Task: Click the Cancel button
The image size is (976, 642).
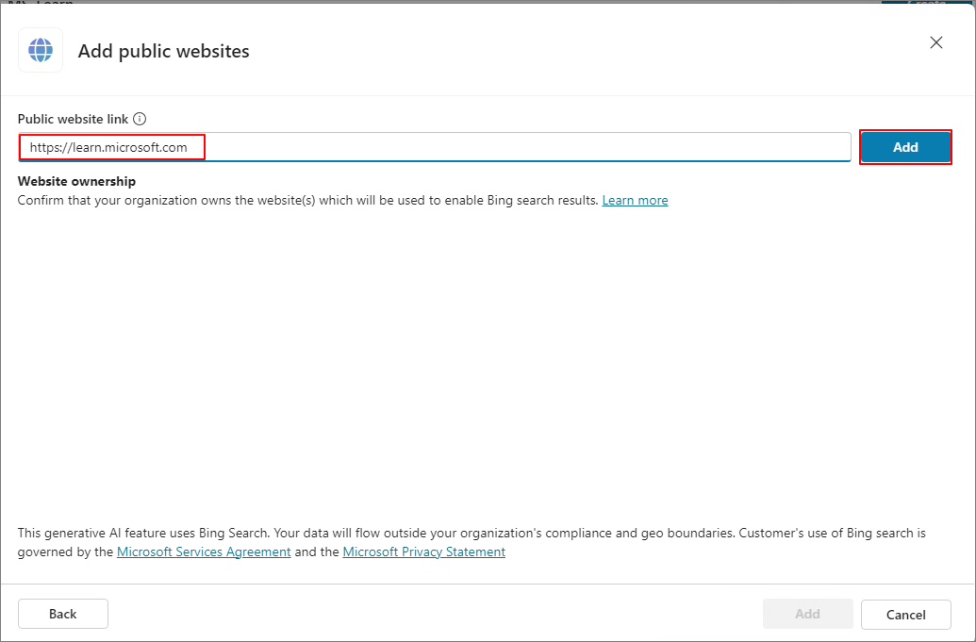Action: coord(905,615)
